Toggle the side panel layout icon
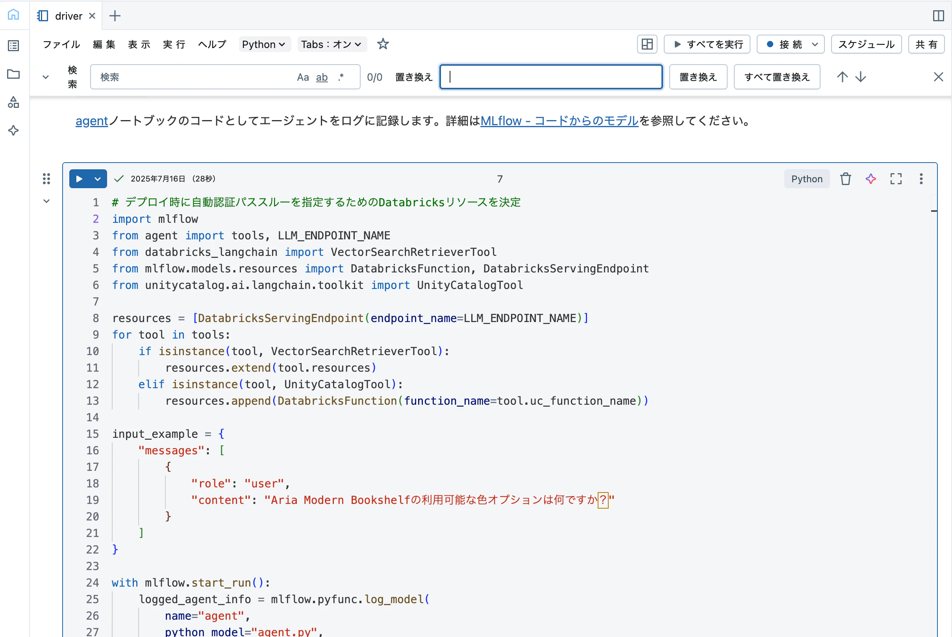Image resolution: width=952 pixels, height=637 pixels. [x=938, y=16]
